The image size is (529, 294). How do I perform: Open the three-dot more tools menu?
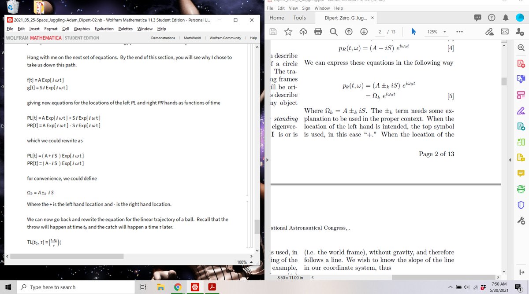460,32
